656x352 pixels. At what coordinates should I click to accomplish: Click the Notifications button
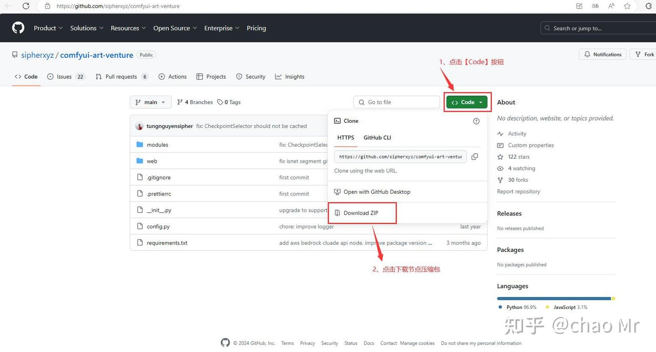(x=603, y=54)
